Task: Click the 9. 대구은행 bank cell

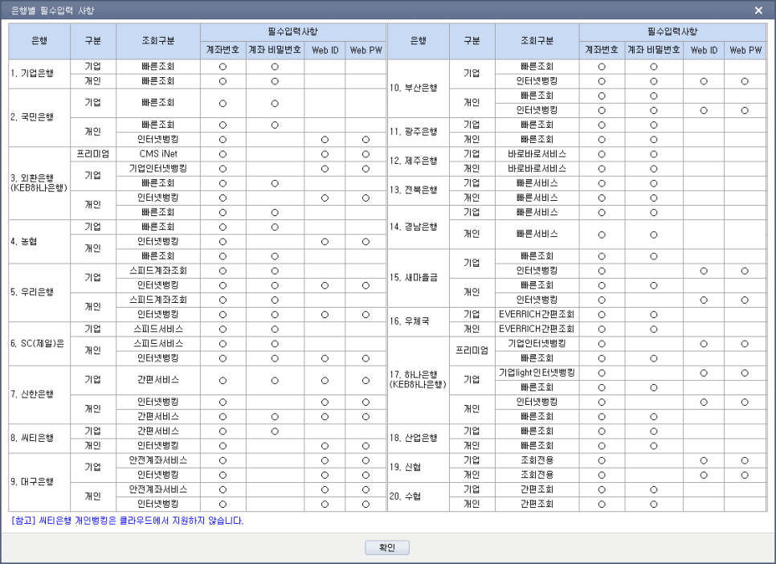Action: (39, 482)
